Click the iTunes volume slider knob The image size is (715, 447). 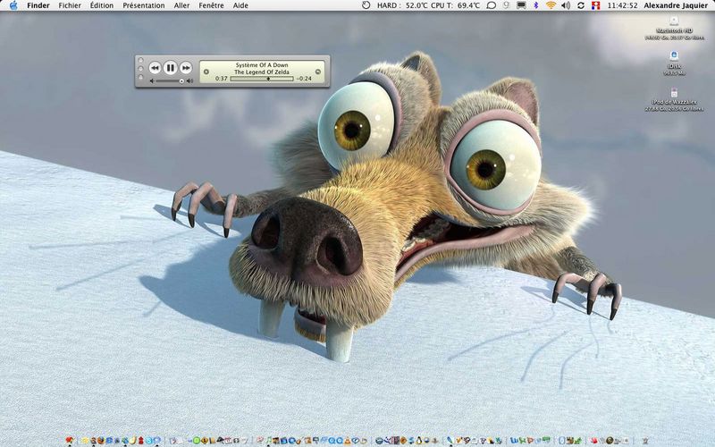point(181,80)
